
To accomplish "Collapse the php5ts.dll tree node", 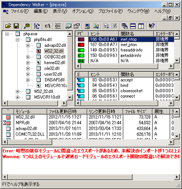I will (x=17, y=40).
